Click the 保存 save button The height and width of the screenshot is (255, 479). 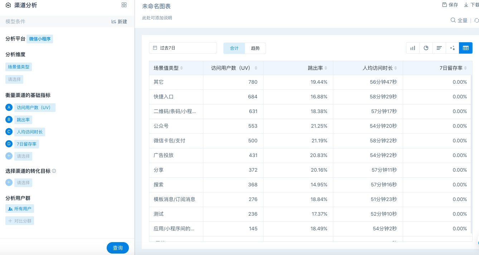click(450, 5)
